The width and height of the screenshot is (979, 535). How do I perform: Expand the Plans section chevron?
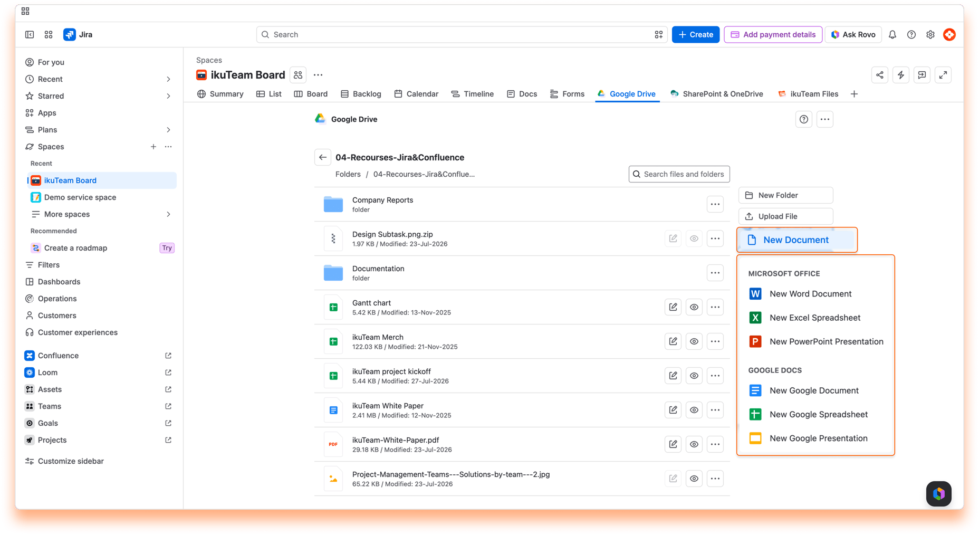168,130
